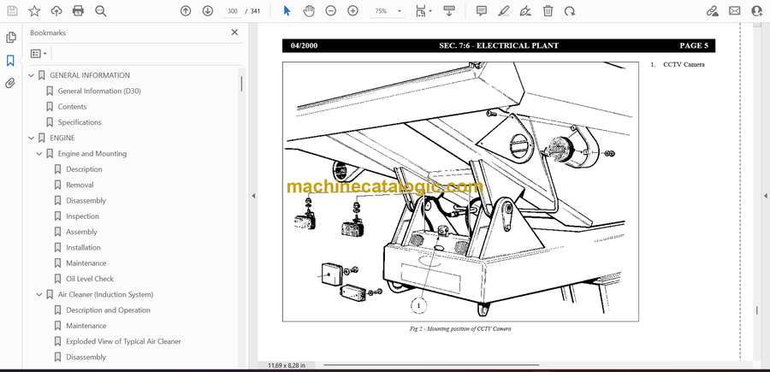Jump to the ENGINE bookmark
This screenshot has width=770, height=372.
coord(62,138)
